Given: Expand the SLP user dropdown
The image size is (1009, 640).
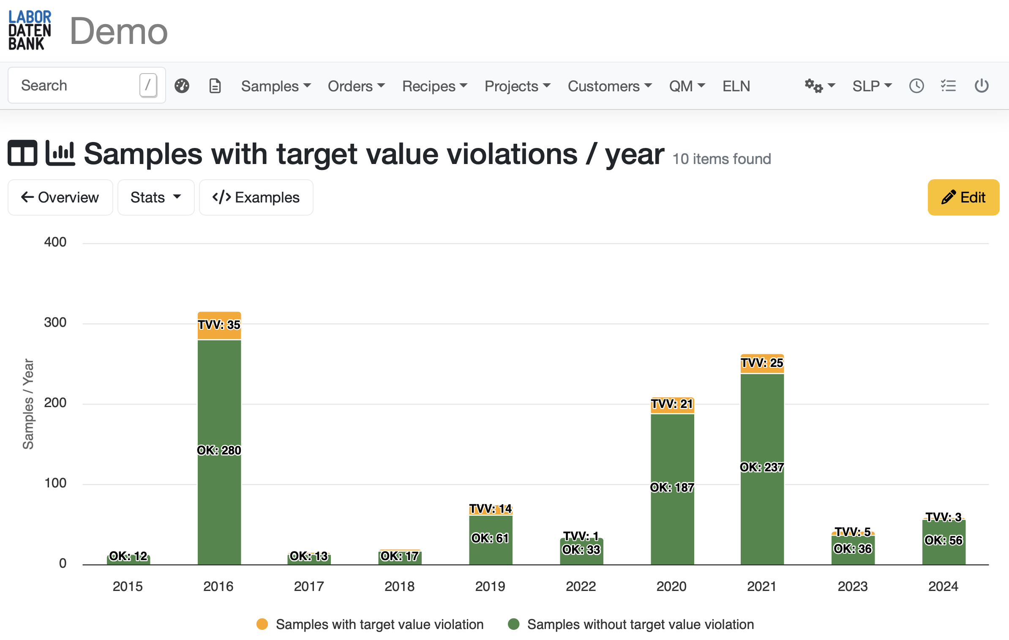Looking at the screenshot, I should (872, 86).
